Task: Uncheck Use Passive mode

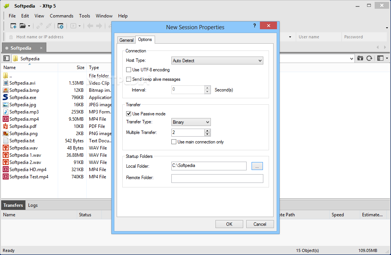Action: [x=129, y=114]
